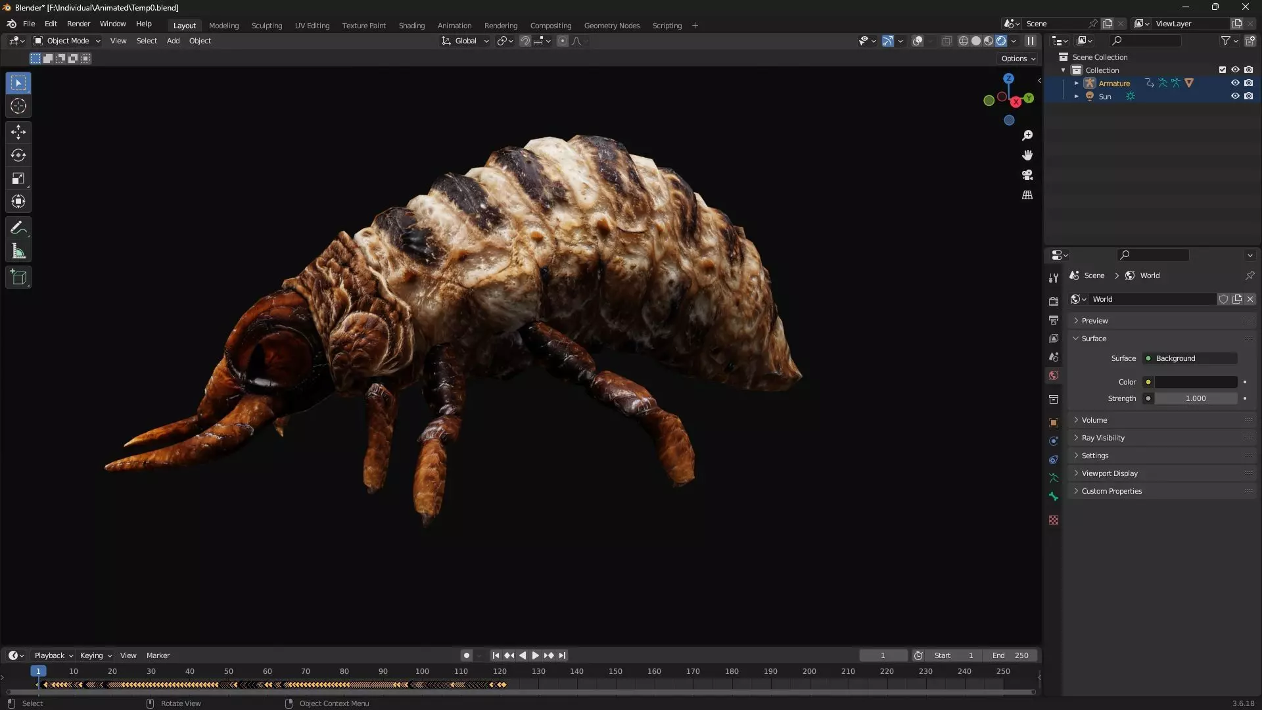Switch perspective/orthographic grid icon
The image size is (1262, 710).
[1027, 195]
